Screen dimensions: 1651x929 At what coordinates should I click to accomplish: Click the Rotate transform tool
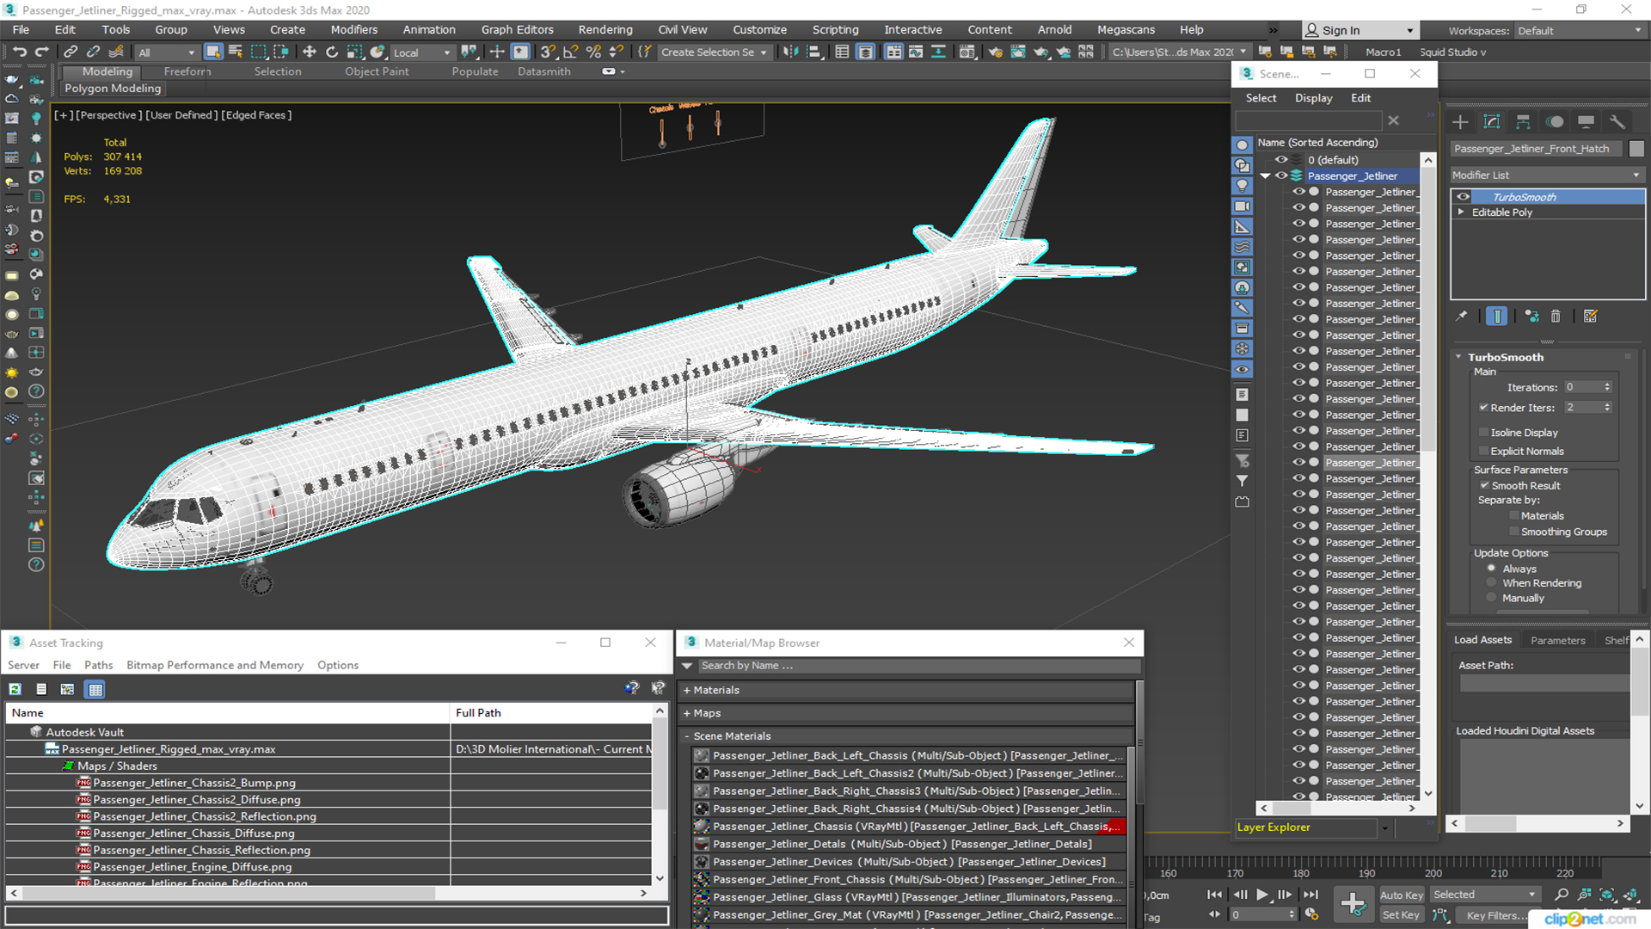coord(332,52)
